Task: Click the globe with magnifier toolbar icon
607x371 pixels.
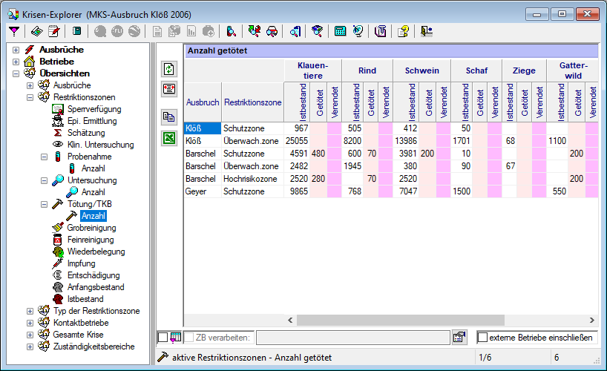Action: pyautogui.click(x=358, y=31)
